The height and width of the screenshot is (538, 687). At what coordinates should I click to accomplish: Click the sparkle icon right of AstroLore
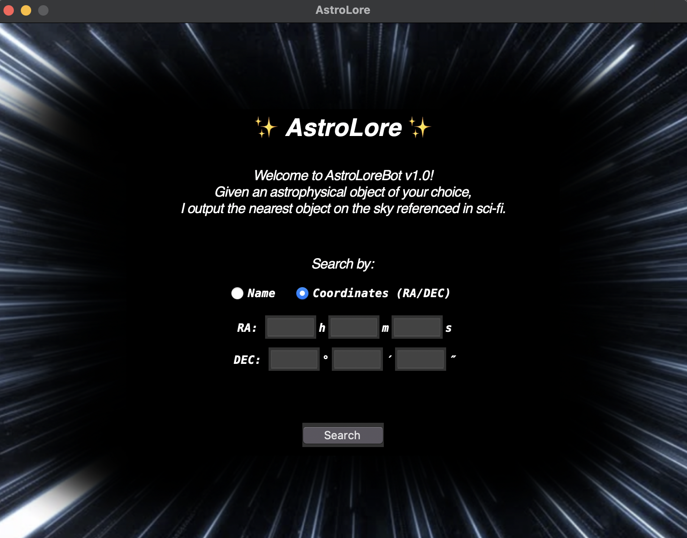point(420,127)
